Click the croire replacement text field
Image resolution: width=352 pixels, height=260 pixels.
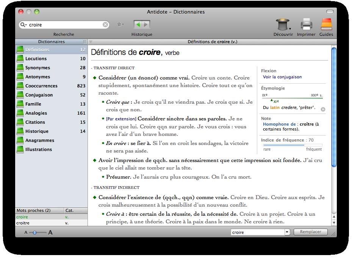click(258, 232)
